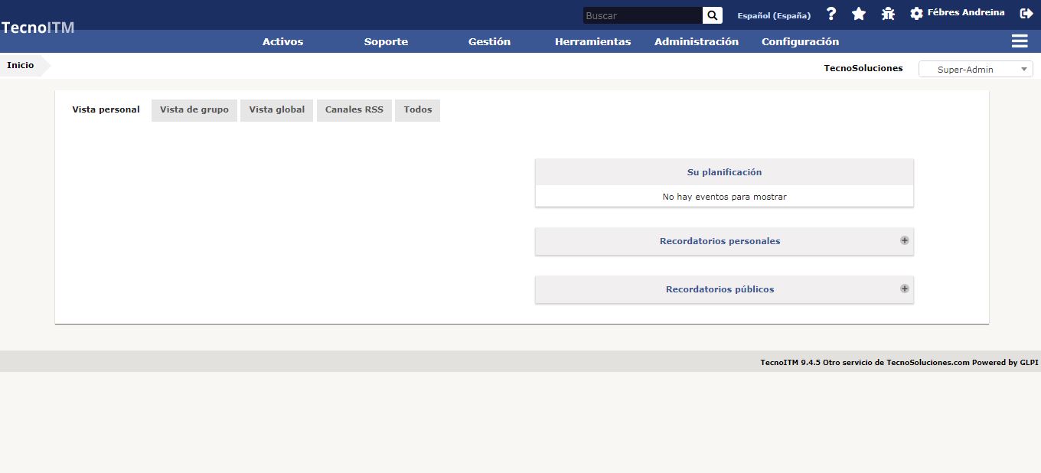Open the hamburger menu icon
The height and width of the screenshot is (473, 1041).
pos(1020,41)
